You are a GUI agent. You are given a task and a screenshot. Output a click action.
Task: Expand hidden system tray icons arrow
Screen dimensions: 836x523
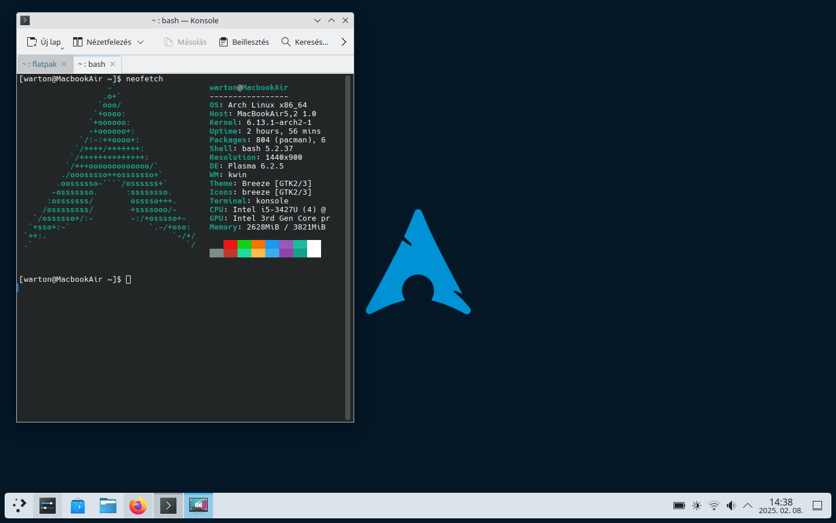point(748,506)
